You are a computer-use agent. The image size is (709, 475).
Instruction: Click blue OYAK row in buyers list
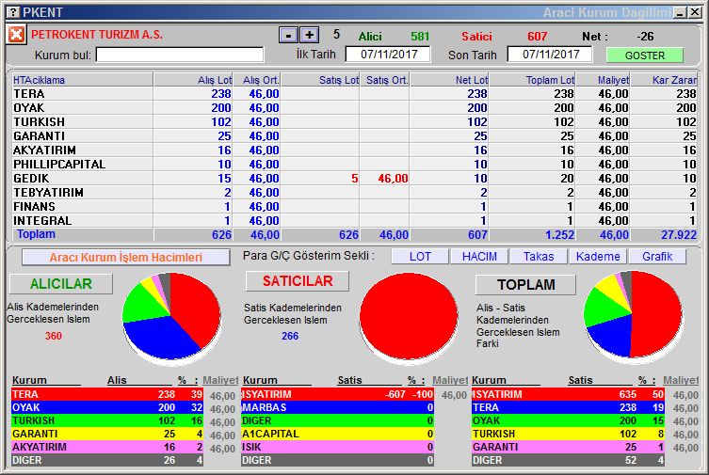pyautogui.click(x=107, y=407)
